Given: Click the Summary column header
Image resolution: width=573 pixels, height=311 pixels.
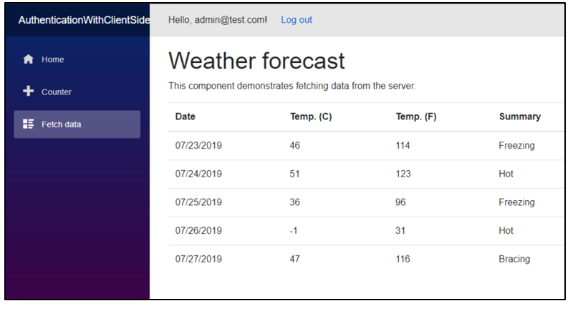Looking at the screenshot, I should point(519,117).
